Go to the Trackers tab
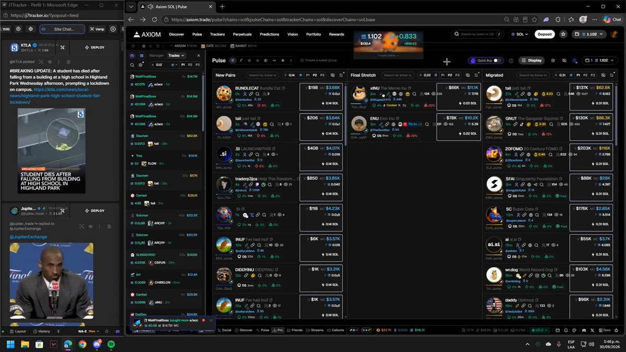The height and width of the screenshot is (352, 626). point(217,34)
